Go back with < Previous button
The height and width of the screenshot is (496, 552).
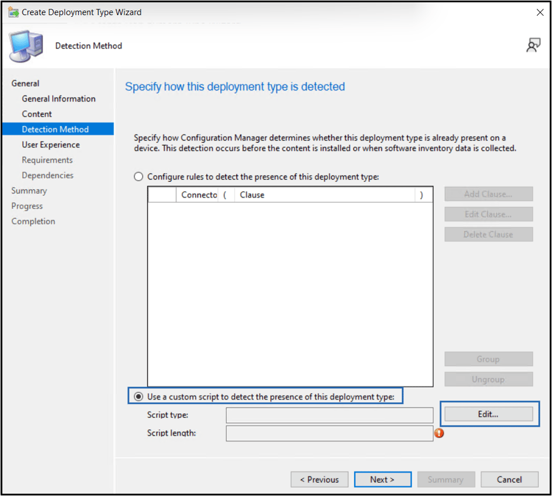click(x=319, y=480)
